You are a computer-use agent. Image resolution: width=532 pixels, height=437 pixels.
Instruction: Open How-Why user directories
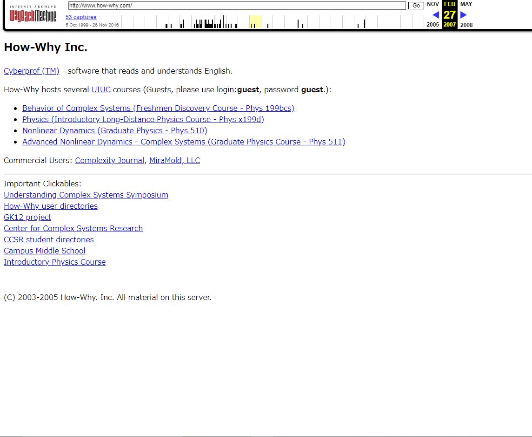(51, 206)
